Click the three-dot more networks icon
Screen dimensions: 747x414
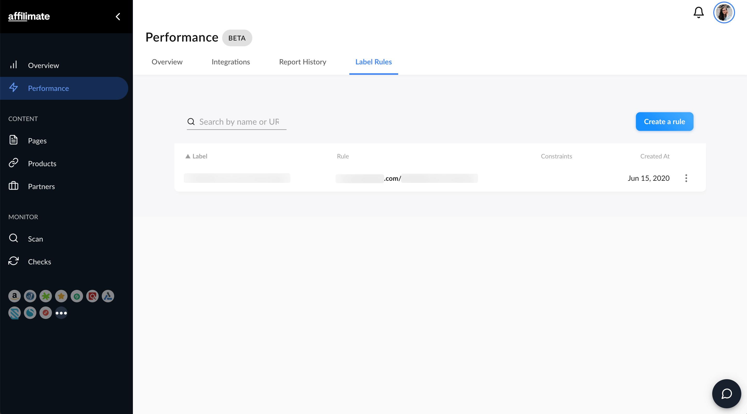pyautogui.click(x=61, y=312)
